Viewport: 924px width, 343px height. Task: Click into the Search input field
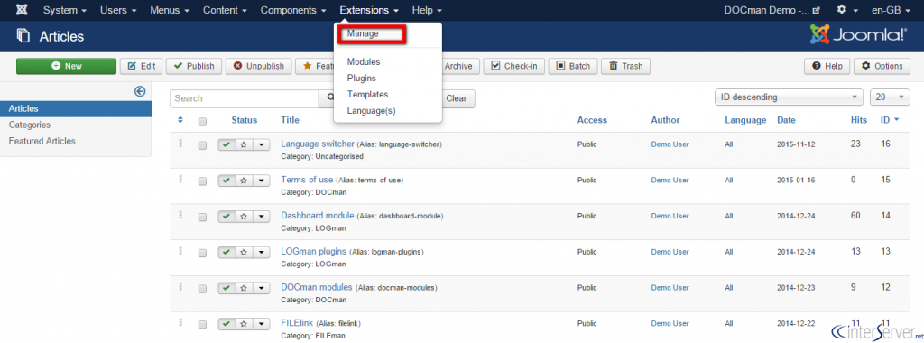coord(245,98)
